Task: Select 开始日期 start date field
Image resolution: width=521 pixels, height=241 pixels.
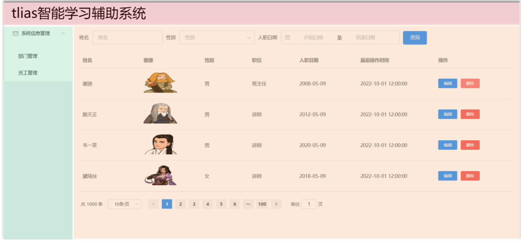Action: (313, 38)
